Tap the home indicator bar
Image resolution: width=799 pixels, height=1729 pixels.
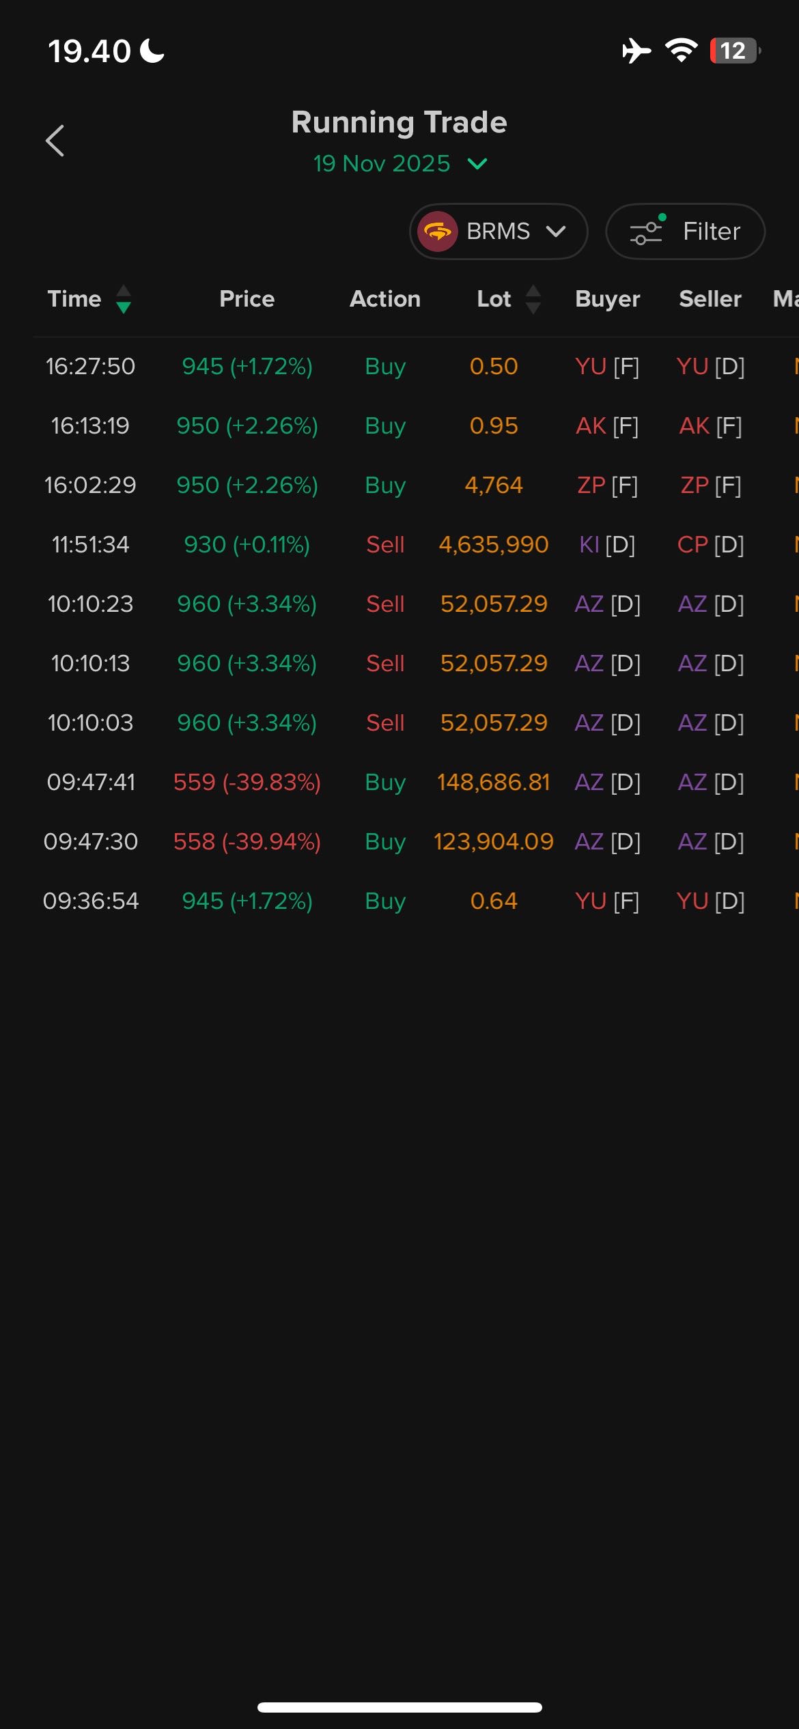pyautogui.click(x=399, y=1707)
